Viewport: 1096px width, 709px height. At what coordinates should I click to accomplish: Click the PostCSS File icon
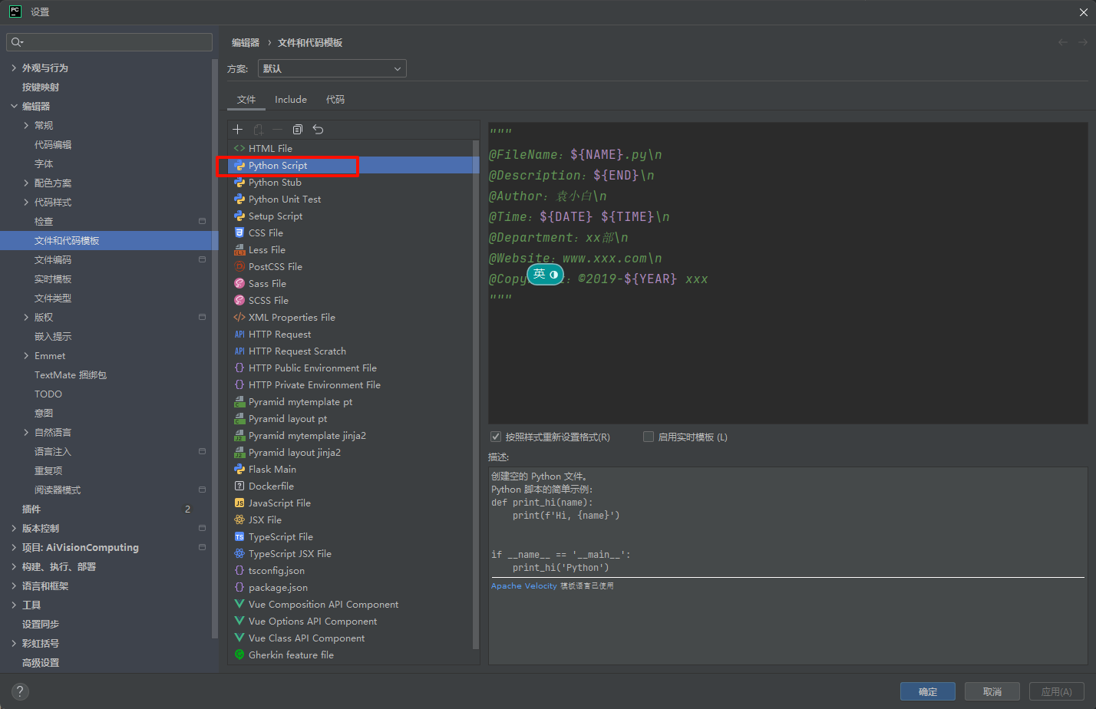(x=239, y=267)
